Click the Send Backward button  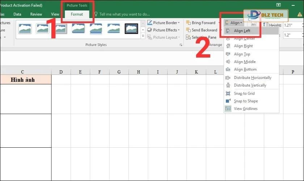202,30
